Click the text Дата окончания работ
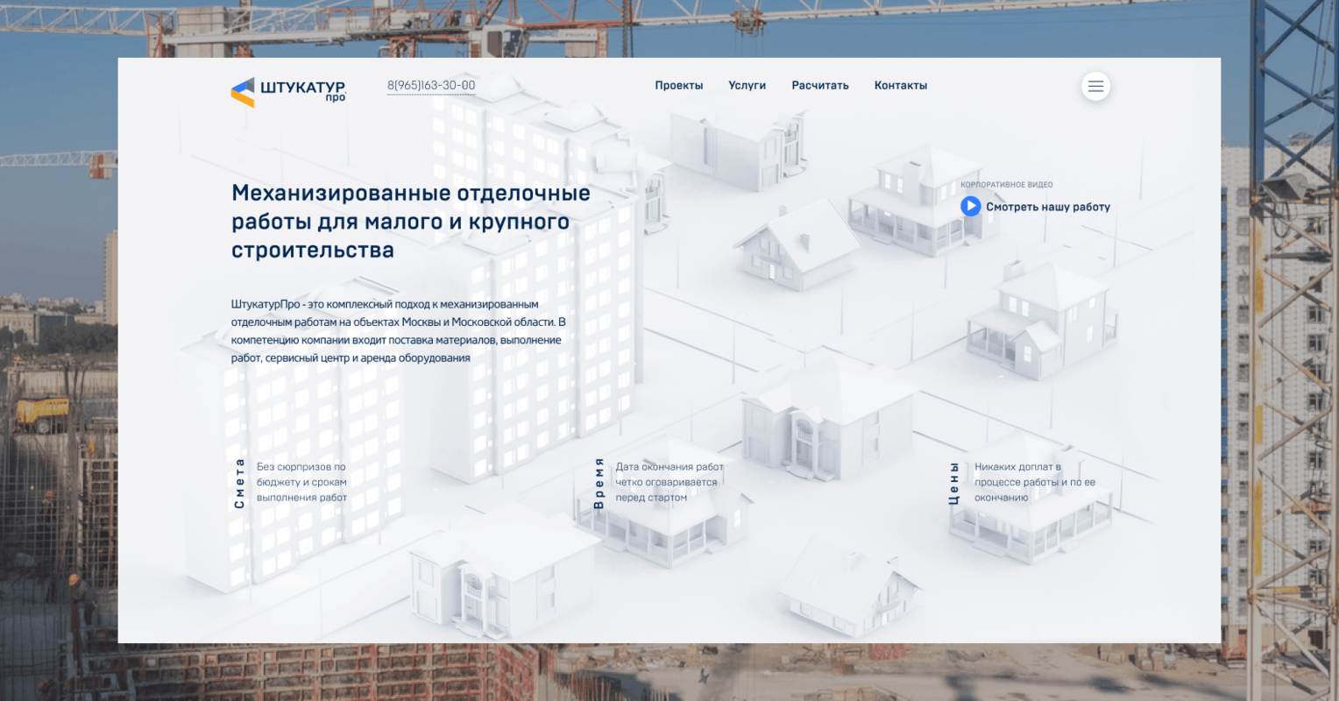This screenshot has width=1339, height=701. tap(669, 482)
